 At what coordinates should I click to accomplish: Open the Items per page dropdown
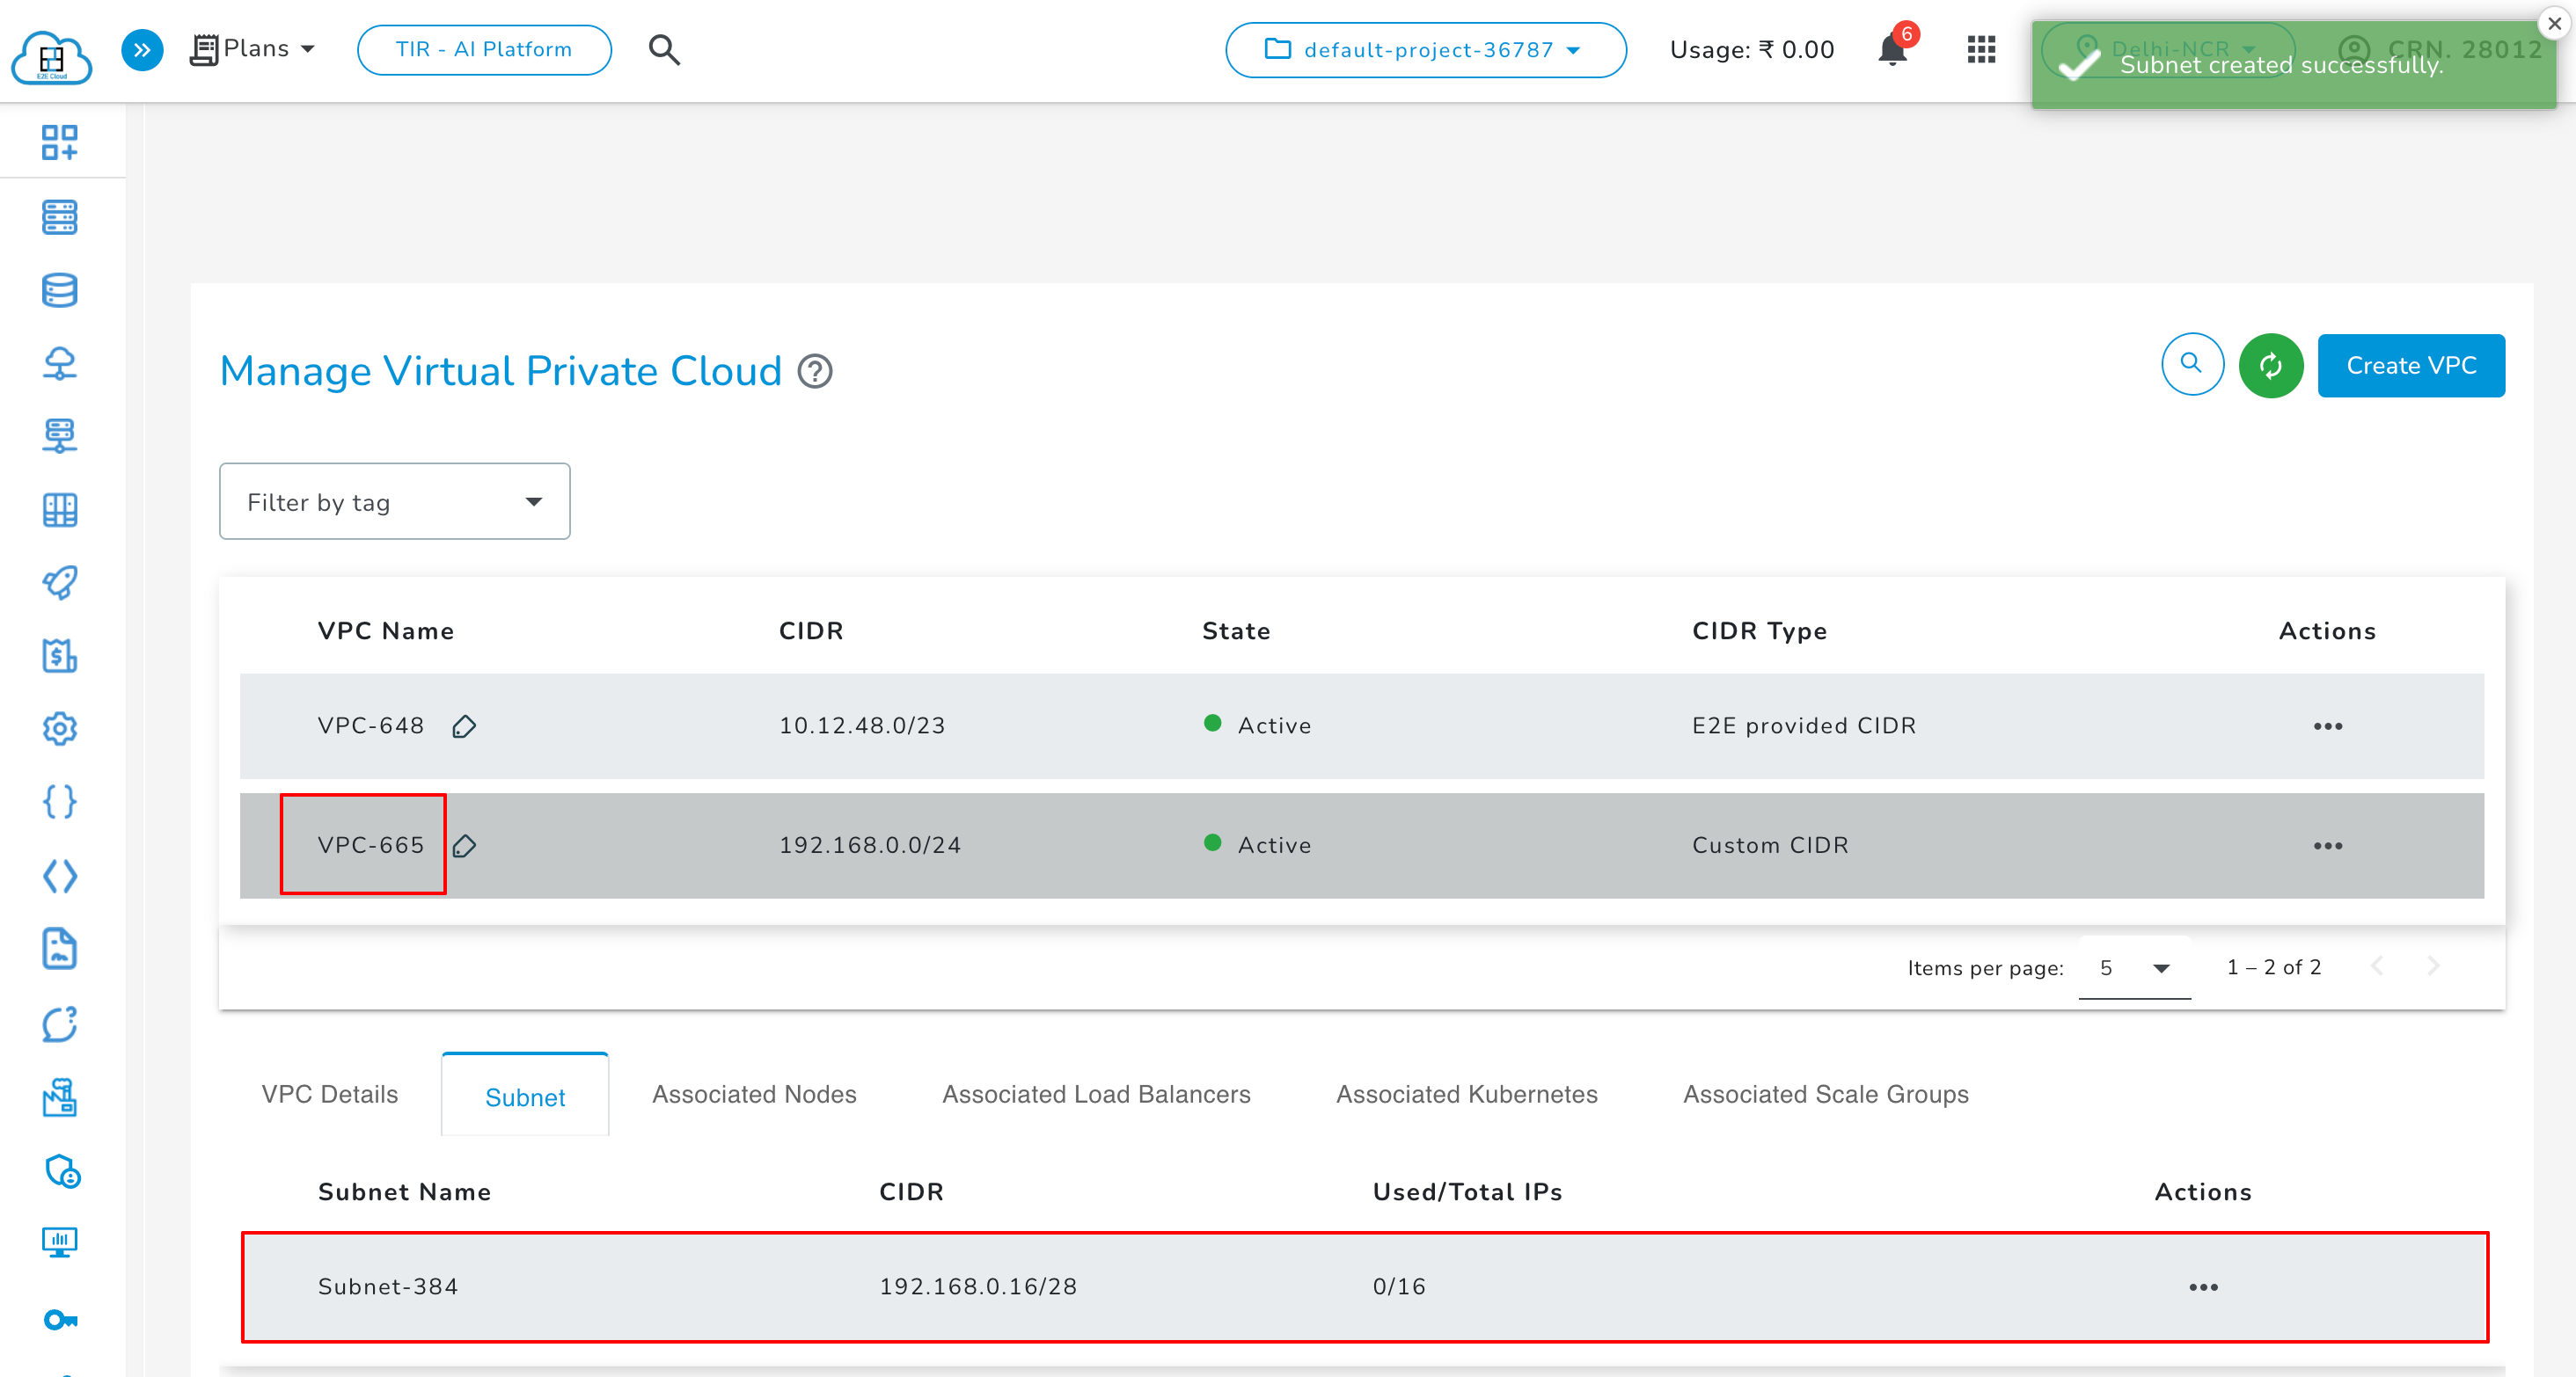(2134, 967)
